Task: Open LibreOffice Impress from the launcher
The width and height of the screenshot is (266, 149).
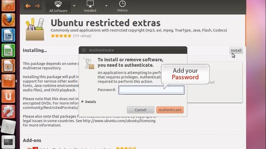Action: pyautogui.click(x=8, y=66)
